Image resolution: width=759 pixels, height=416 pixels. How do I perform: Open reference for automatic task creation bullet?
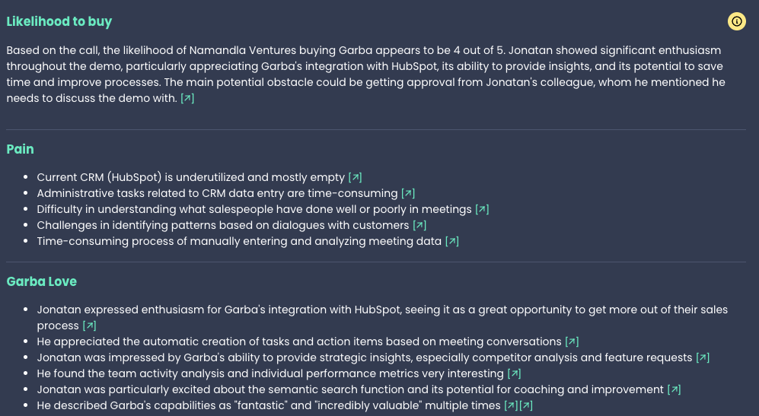(x=572, y=342)
